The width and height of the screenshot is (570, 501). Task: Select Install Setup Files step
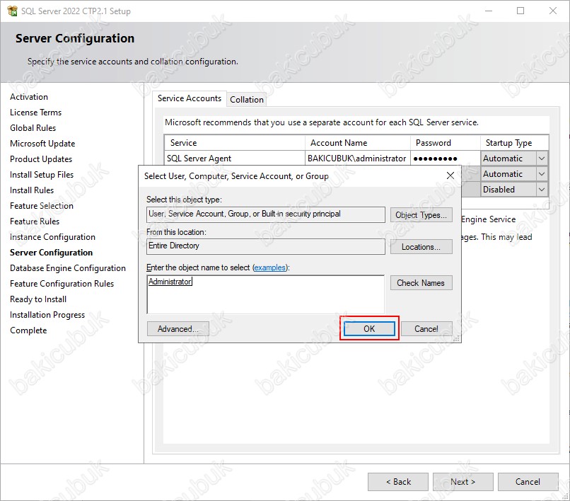point(42,175)
